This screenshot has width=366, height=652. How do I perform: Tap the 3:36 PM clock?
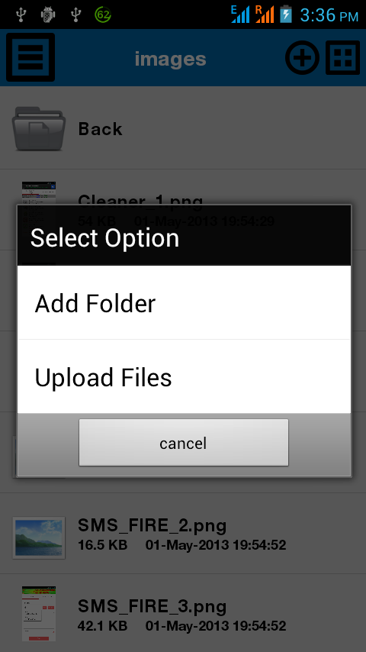click(329, 15)
